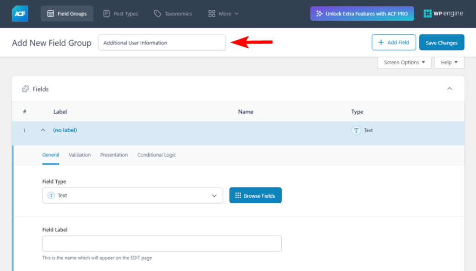The height and width of the screenshot is (271, 476).
Task: Click Save Changes
Action: 441,42
